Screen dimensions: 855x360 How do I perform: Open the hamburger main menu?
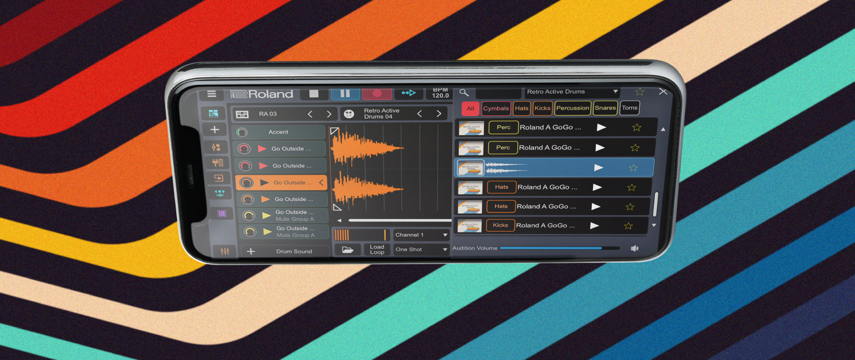pyautogui.click(x=212, y=93)
